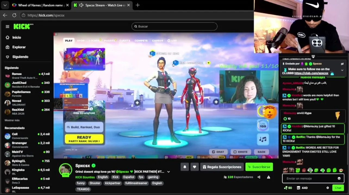
Task: Open the Kick sidebar hamburger menu
Action: coord(7,27)
